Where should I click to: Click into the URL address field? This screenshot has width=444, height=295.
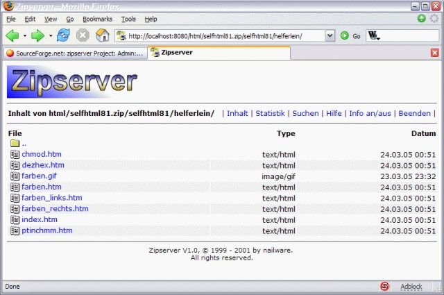[x=222, y=35]
